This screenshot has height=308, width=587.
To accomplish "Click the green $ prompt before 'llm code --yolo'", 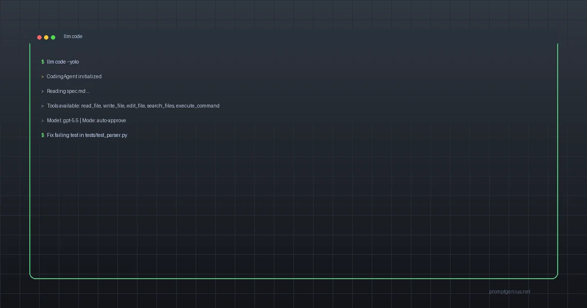I will coord(43,62).
